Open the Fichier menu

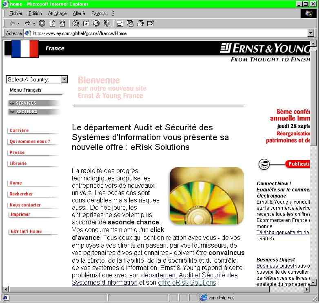pyautogui.click(x=16, y=13)
